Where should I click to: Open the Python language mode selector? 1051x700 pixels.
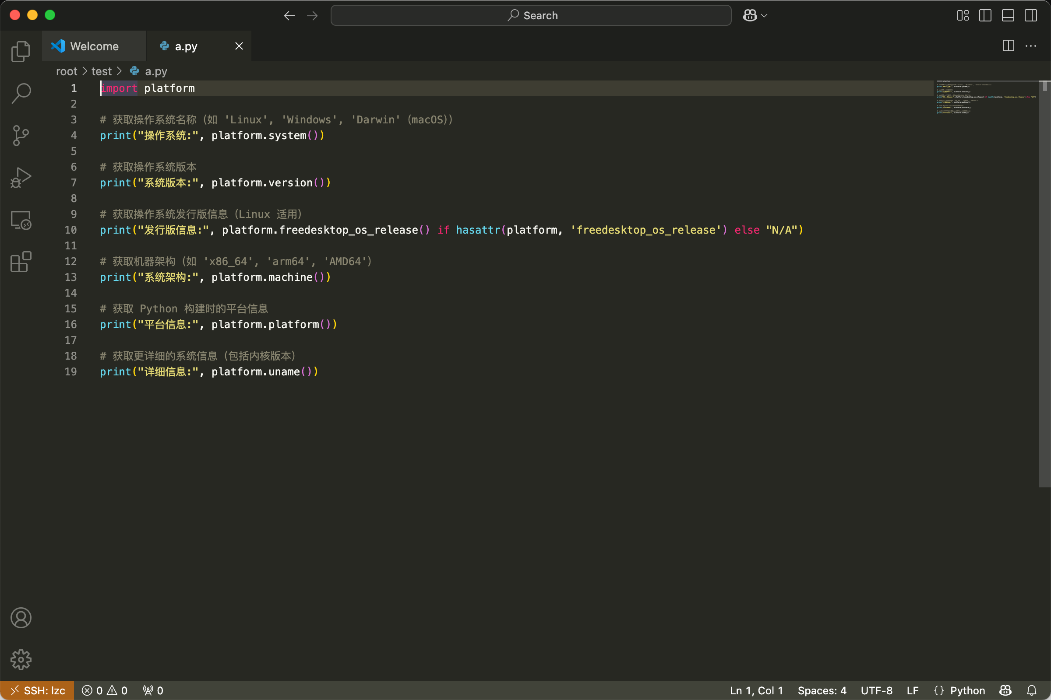coord(967,691)
